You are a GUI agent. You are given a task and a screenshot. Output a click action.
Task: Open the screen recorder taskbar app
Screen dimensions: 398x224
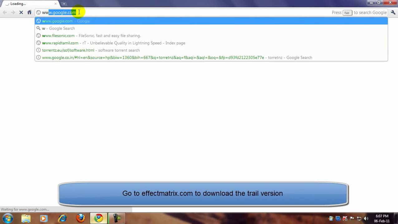click(x=117, y=218)
